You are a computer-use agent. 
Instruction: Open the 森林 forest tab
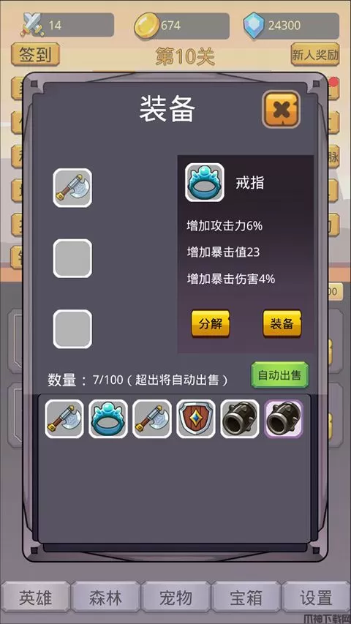pyautogui.click(x=105, y=598)
